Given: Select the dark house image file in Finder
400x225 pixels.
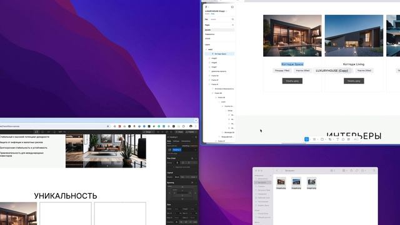Looking at the screenshot, I should coord(281,183).
